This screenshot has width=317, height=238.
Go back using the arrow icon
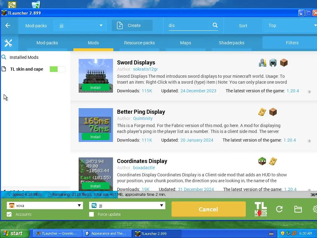(x=8, y=25)
